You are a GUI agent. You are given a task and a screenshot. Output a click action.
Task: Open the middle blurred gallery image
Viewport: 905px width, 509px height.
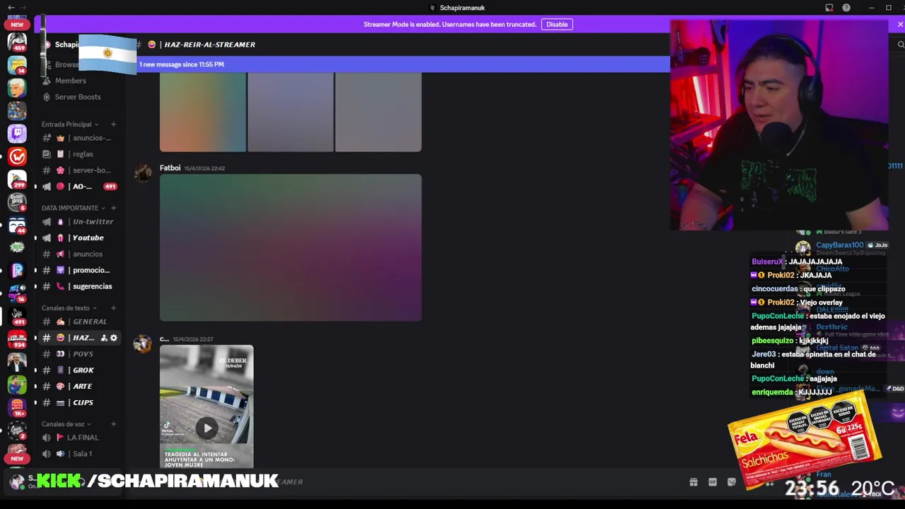(x=291, y=112)
